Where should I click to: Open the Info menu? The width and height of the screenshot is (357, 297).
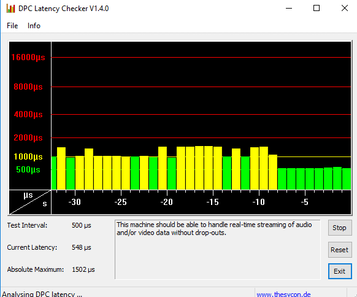click(34, 26)
